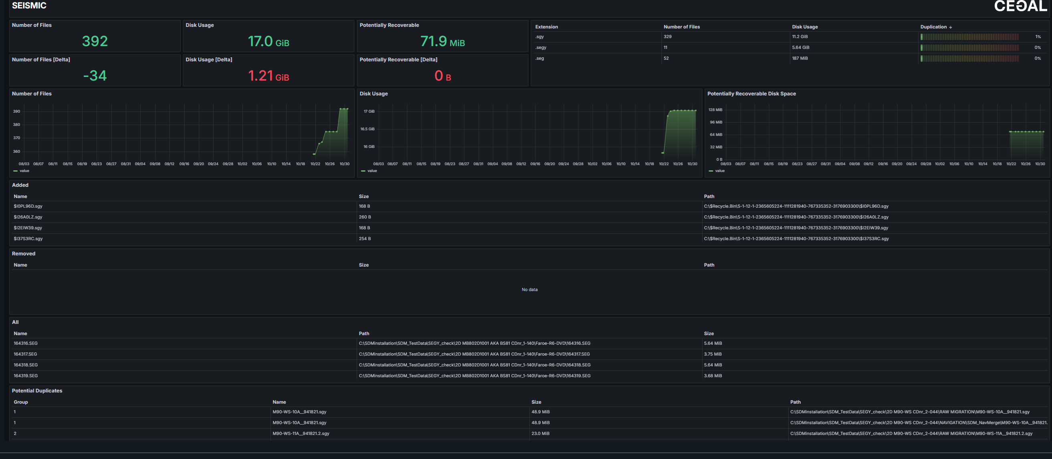Viewport: 1052px width, 459px height.
Task: Click the 392 Number of Files stat
Action: 95,41
